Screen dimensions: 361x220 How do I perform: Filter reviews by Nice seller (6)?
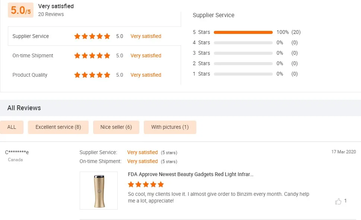click(116, 127)
